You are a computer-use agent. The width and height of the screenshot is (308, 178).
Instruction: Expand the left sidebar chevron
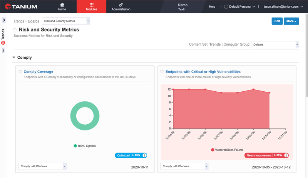(x=4, y=20)
